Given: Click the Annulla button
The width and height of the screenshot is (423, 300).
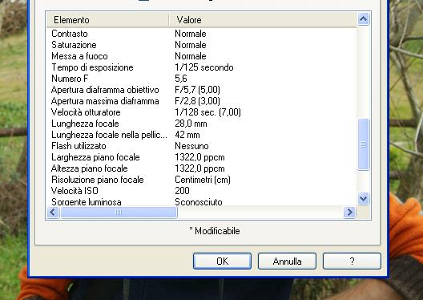Looking at the screenshot, I should click(287, 261).
